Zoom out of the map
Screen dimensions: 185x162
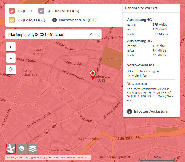(x=11, y=58)
